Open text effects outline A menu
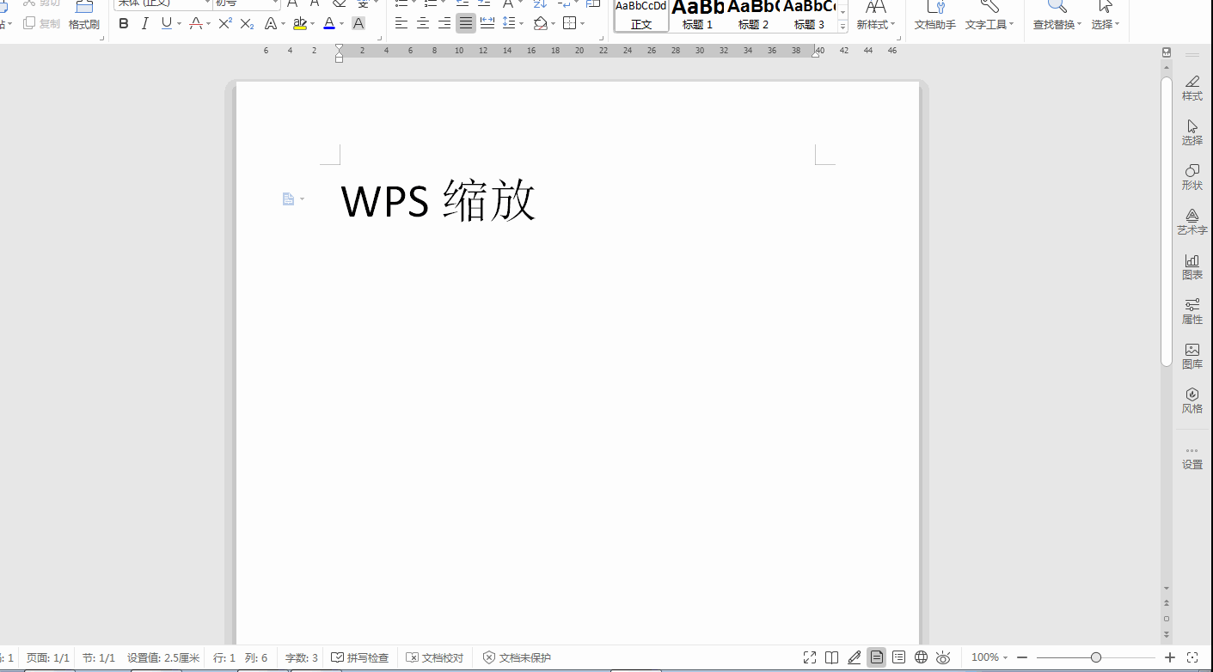The image size is (1213, 672). coord(271,23)
